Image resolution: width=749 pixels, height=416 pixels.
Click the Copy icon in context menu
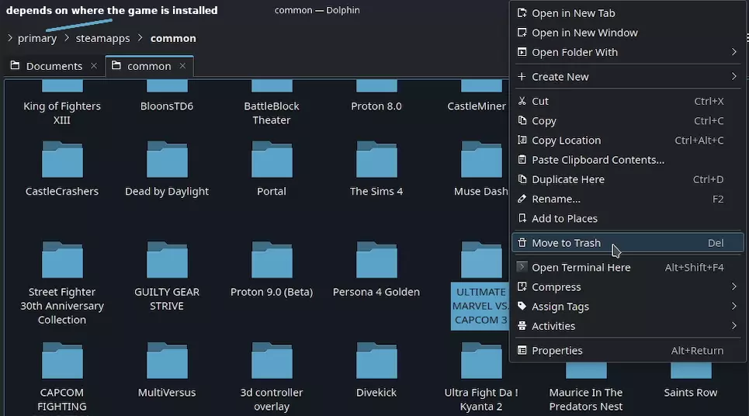pyautogui.click(x=522, y=120)
